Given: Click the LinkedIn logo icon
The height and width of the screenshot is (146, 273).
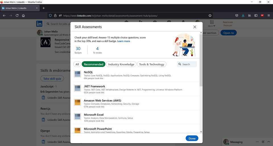Looking at the screenshot, I should [x=39, y=24].
